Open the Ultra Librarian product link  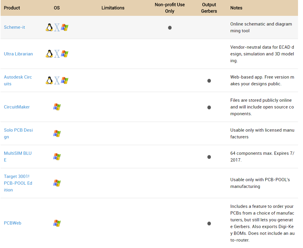click(x=18, y=54)
